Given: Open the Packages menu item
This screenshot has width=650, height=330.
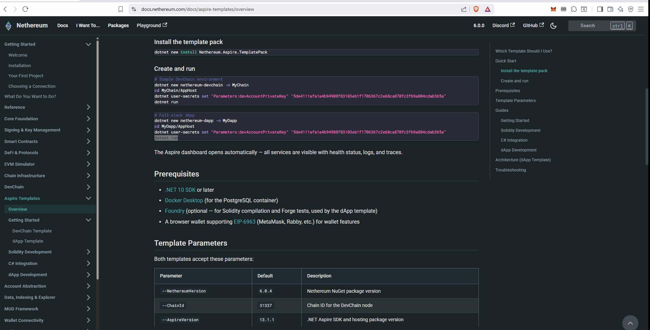Looking at the screenshot, I should click(x=118, y=25).
